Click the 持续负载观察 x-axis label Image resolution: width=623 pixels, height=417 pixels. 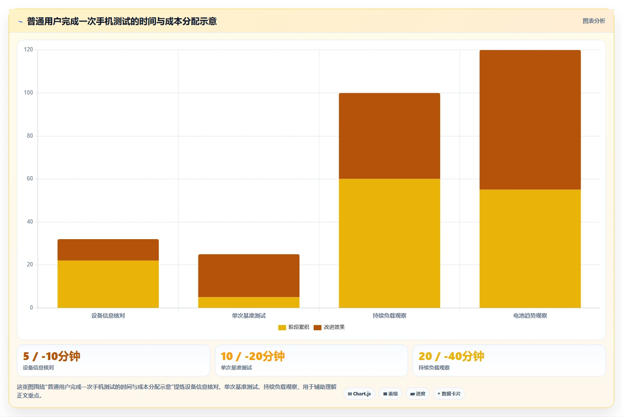[x=390, y=316]
